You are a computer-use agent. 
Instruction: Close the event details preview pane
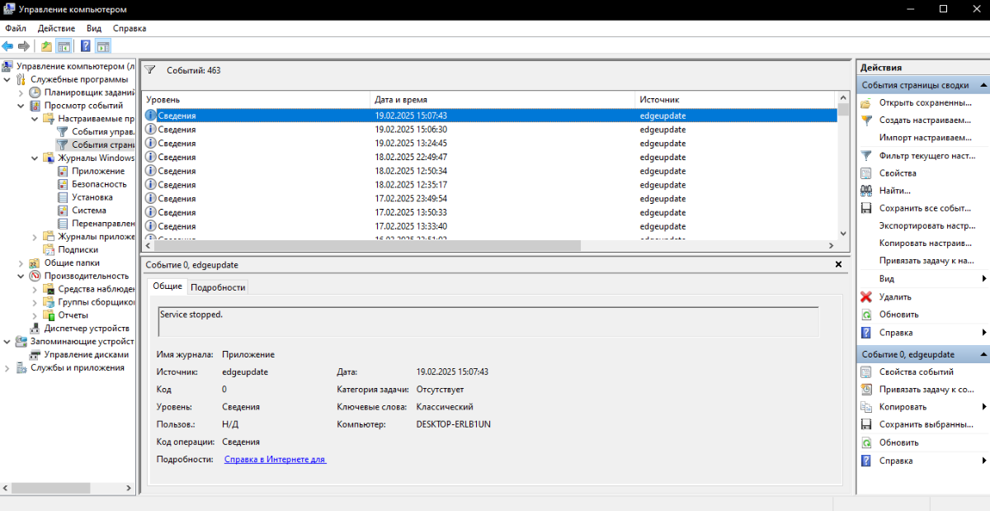[838, 264]
